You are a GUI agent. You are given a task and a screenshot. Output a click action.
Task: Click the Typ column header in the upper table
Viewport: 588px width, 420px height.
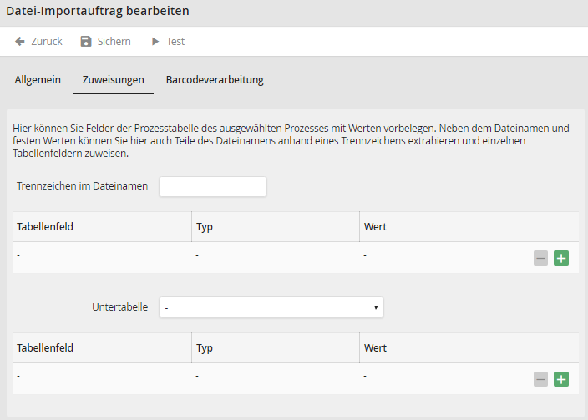point(205,227)
